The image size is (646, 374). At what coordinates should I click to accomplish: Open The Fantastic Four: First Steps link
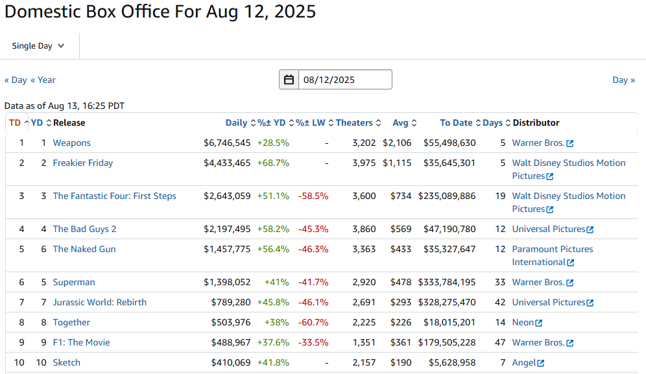115,196
